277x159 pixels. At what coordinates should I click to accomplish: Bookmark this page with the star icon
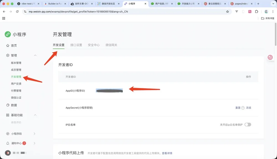coord(227,11)
